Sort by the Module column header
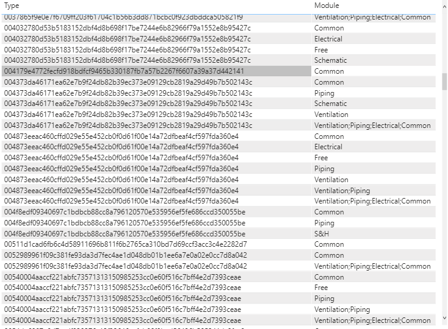The width and height of the screenshot is (448, 329). (327, 5)
